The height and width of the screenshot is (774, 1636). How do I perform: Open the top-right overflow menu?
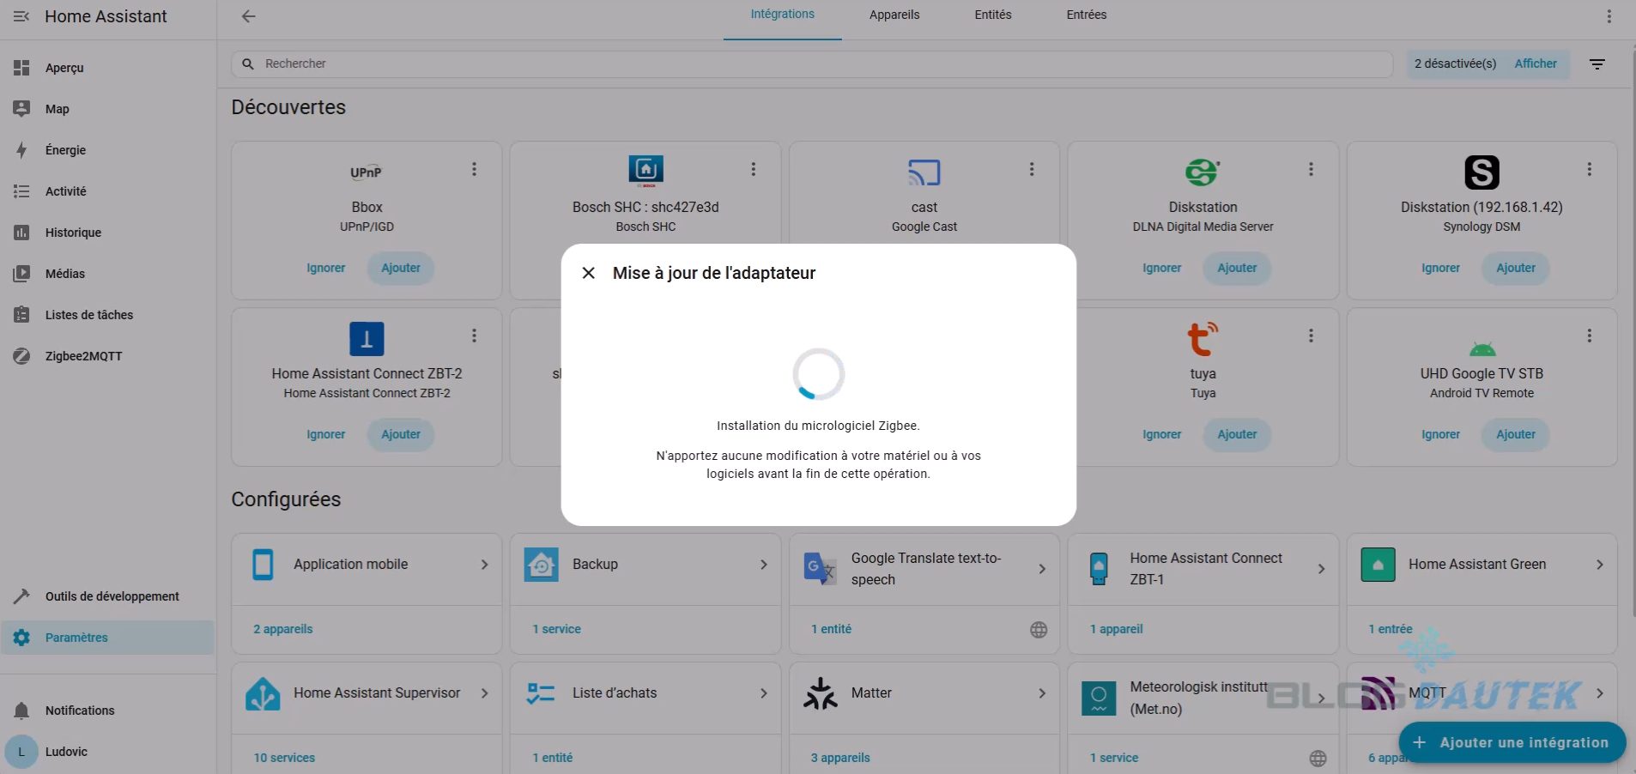point(1609,16)
